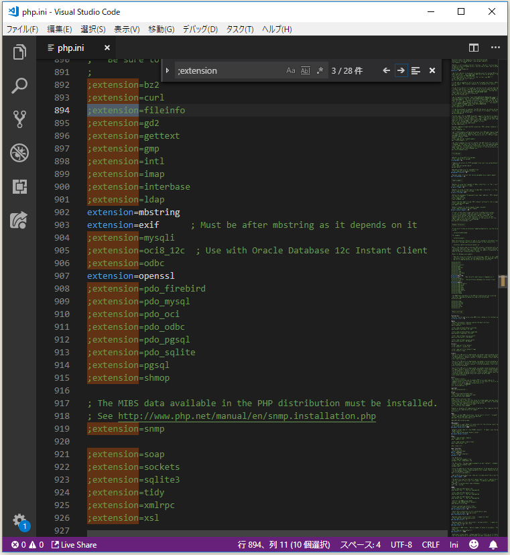This screenshot has width=510, height=555.
Task: Open editor More Actions ellipsis
Action: point(495,48)
